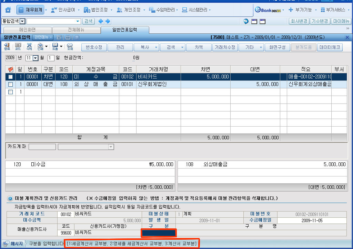Screen dimensions: 353x249
Task: Click the 조회 (search) binoculars icon
Action: (70, 47)
